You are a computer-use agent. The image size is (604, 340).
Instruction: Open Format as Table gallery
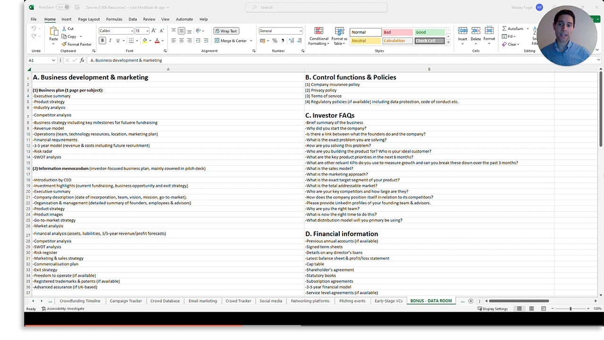339,36
